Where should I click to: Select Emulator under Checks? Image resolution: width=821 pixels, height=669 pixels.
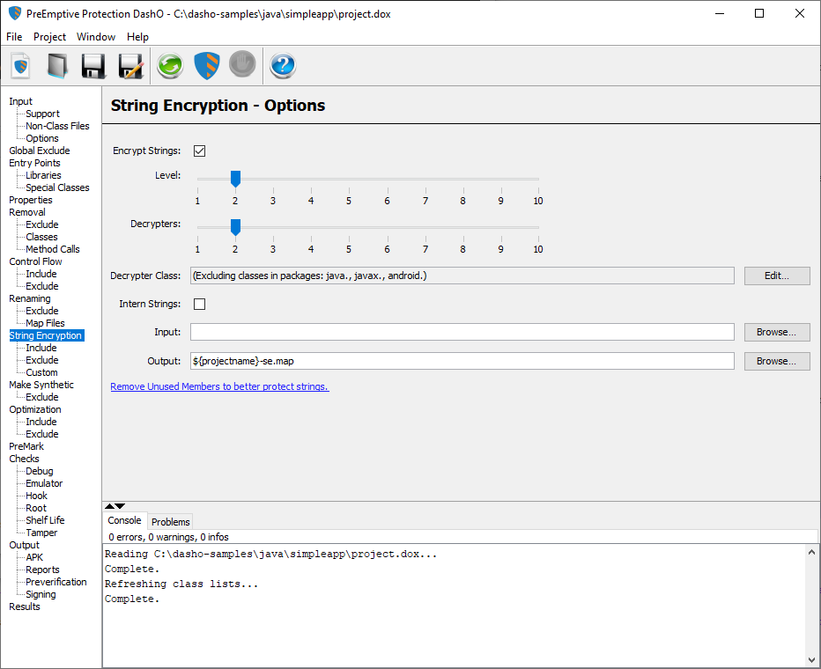coord(44,483)
